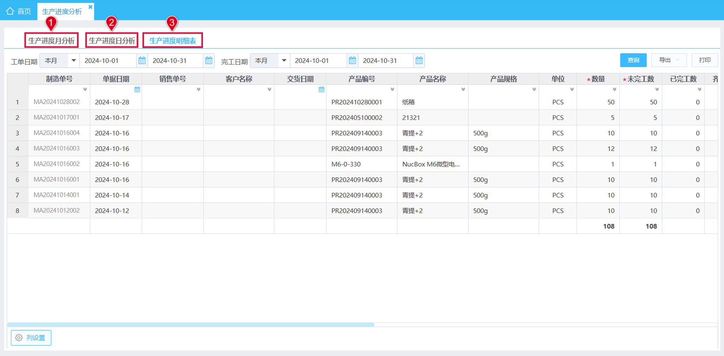The image size is (724, 356).
Task: Select row with order MA20241016002
Action: [x=362, y=164]
